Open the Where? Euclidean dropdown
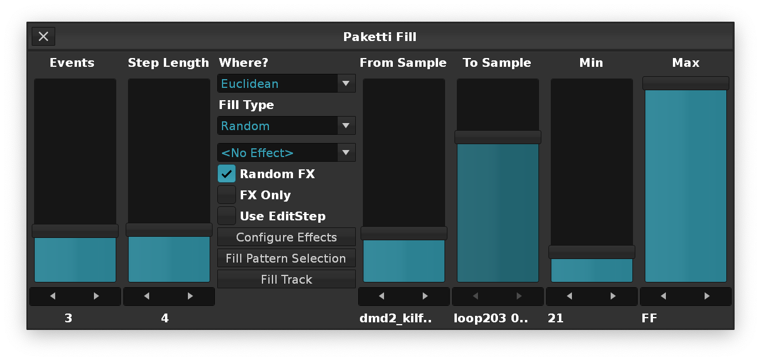The height and width of the screenshot is (361, 761). tap(287, 83)
